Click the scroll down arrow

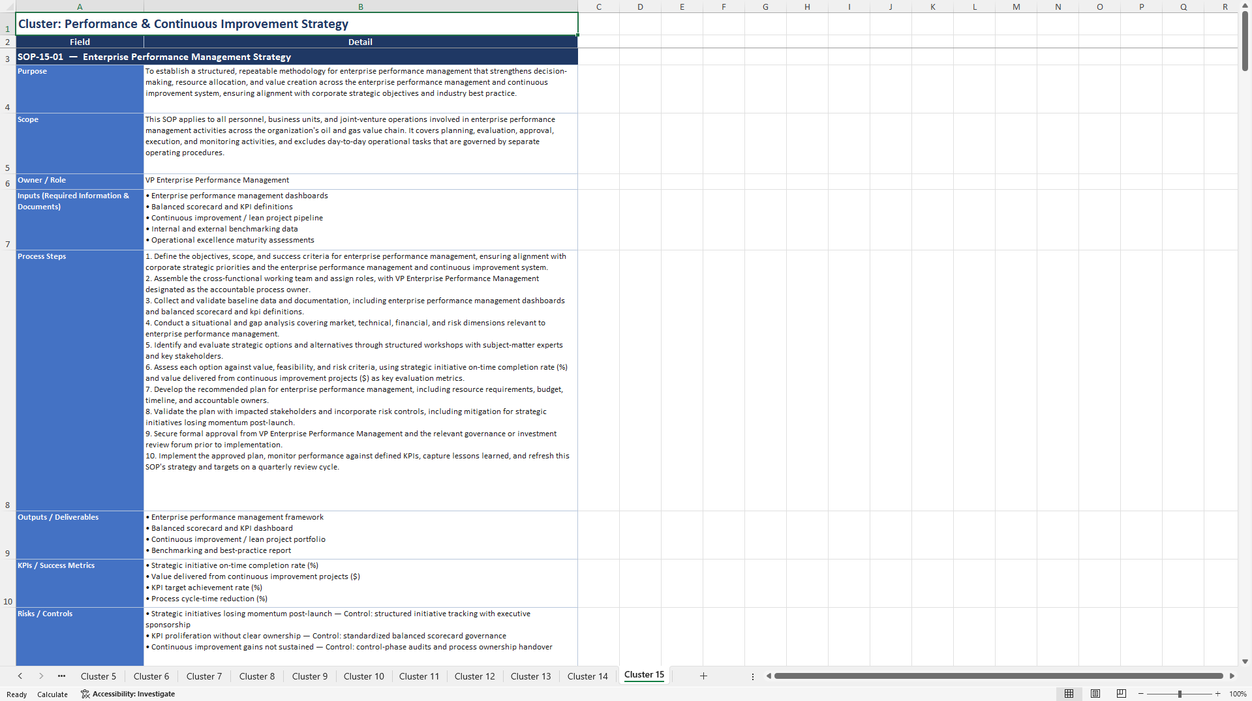(1245, 661)
